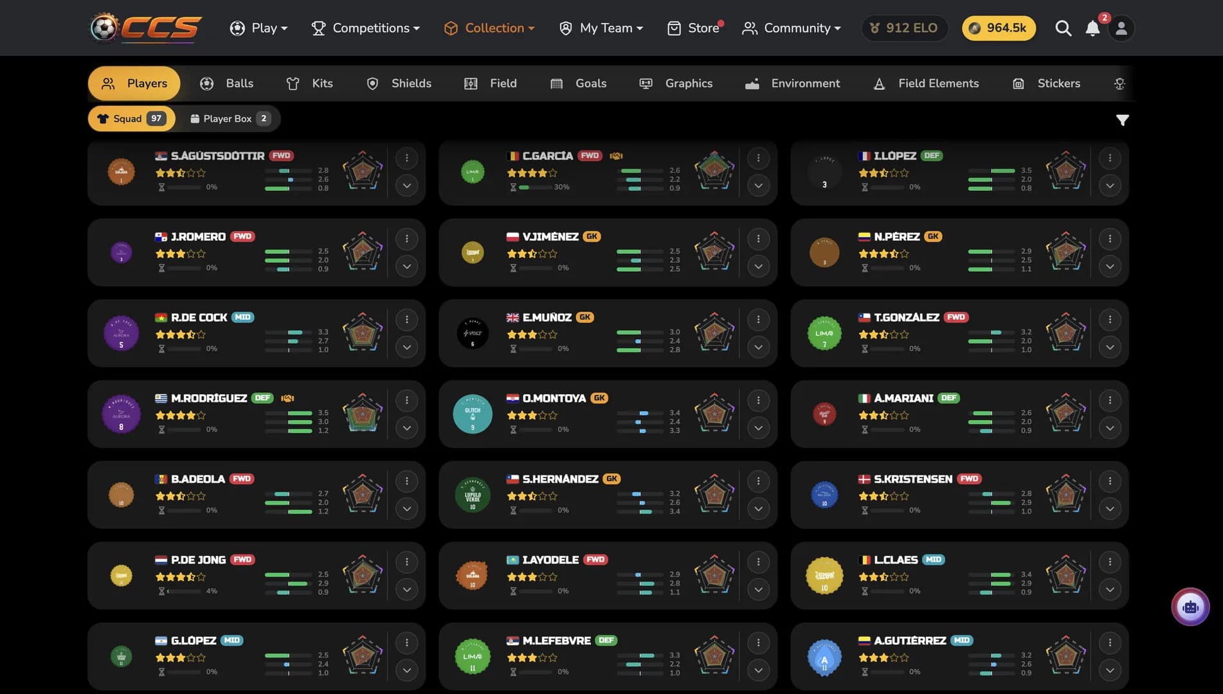1223x694 pixels.
Task: Open three-dot menu for V.Jiménez
Action: 758,239
